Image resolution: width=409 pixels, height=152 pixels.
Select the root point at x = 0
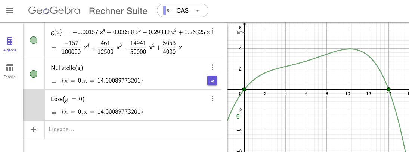tap(244, 90)
